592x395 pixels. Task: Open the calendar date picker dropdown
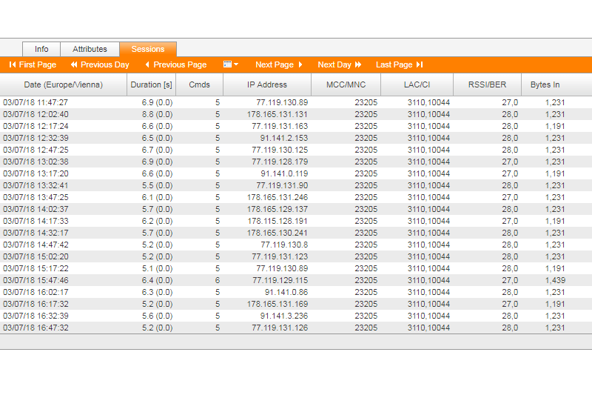click(231, 65)
